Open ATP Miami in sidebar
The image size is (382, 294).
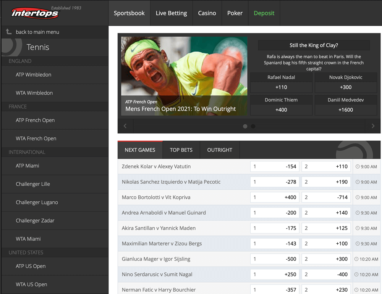(x=55, y=165)
